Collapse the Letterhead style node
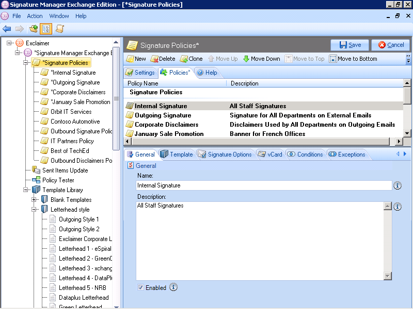 point(34,210)
